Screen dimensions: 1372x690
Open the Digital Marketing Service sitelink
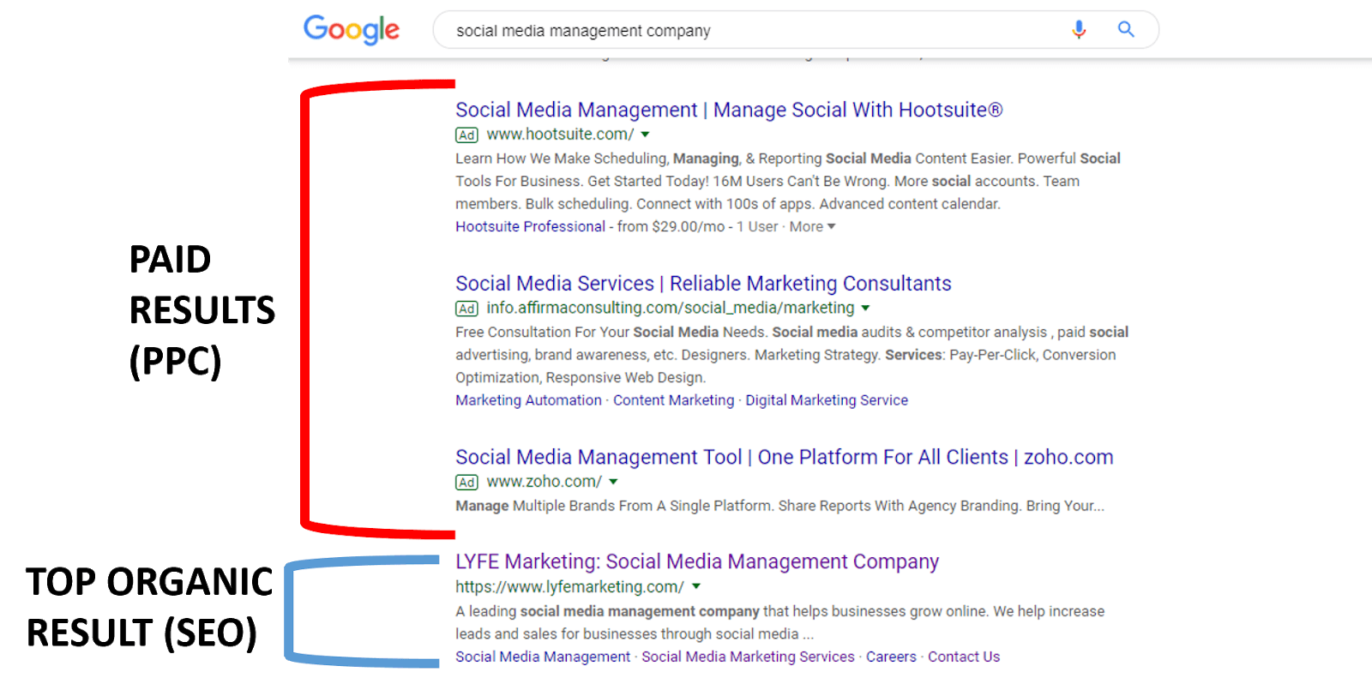click(x=826, y=400)
